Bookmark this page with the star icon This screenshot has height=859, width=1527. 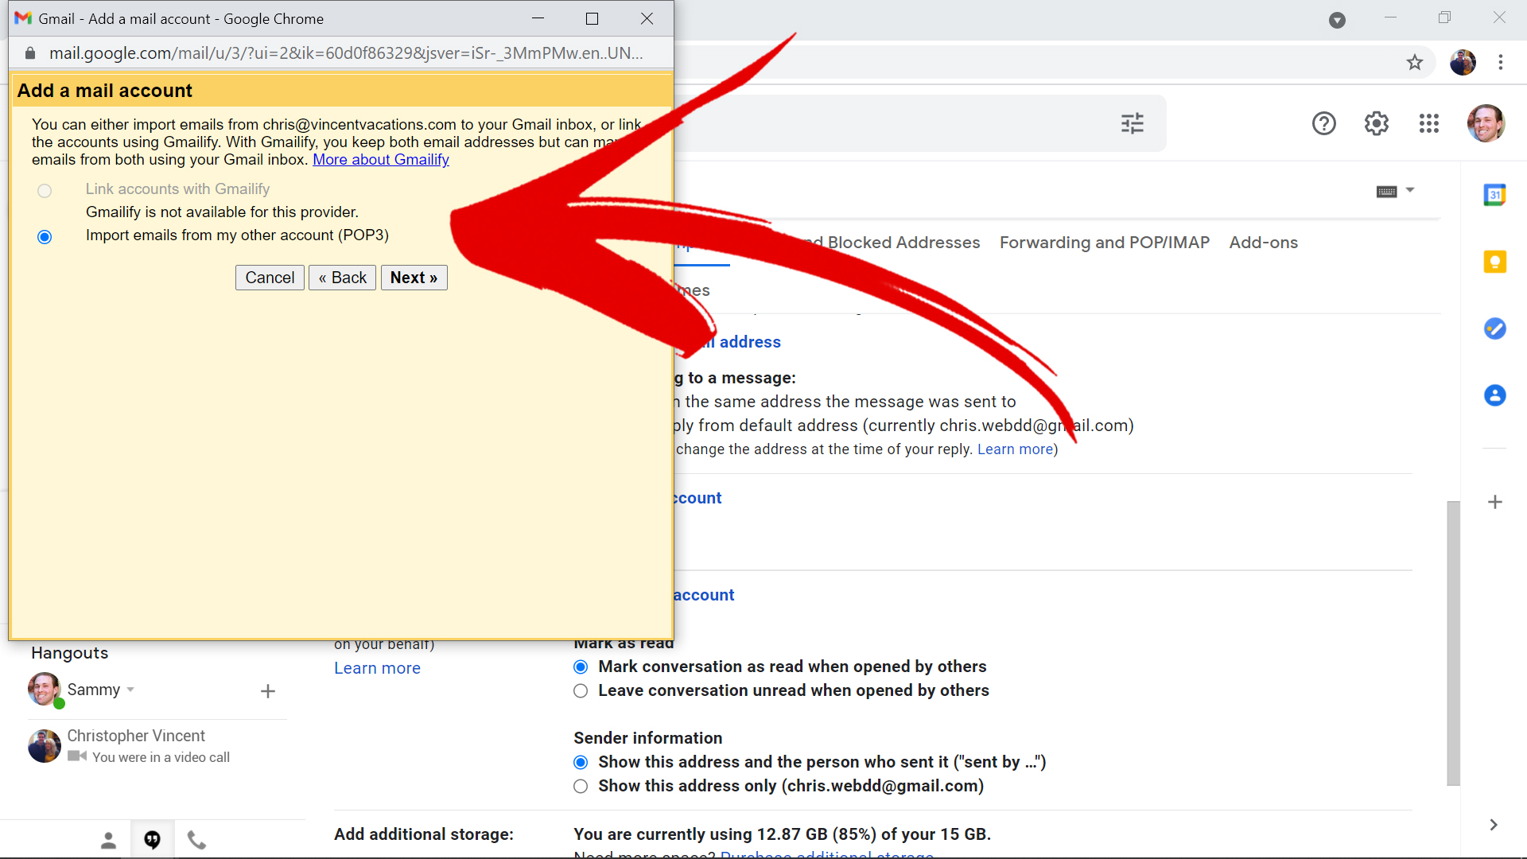click(x=1414, y=62)
